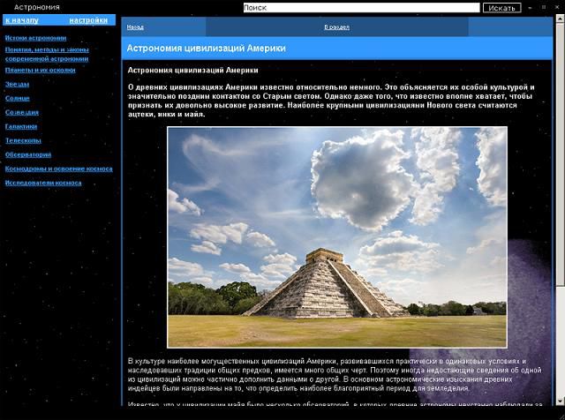This screenshot has height=420, width=565.
Task: Click the Mayan pyramid photo
Action: tap(336, 236)
